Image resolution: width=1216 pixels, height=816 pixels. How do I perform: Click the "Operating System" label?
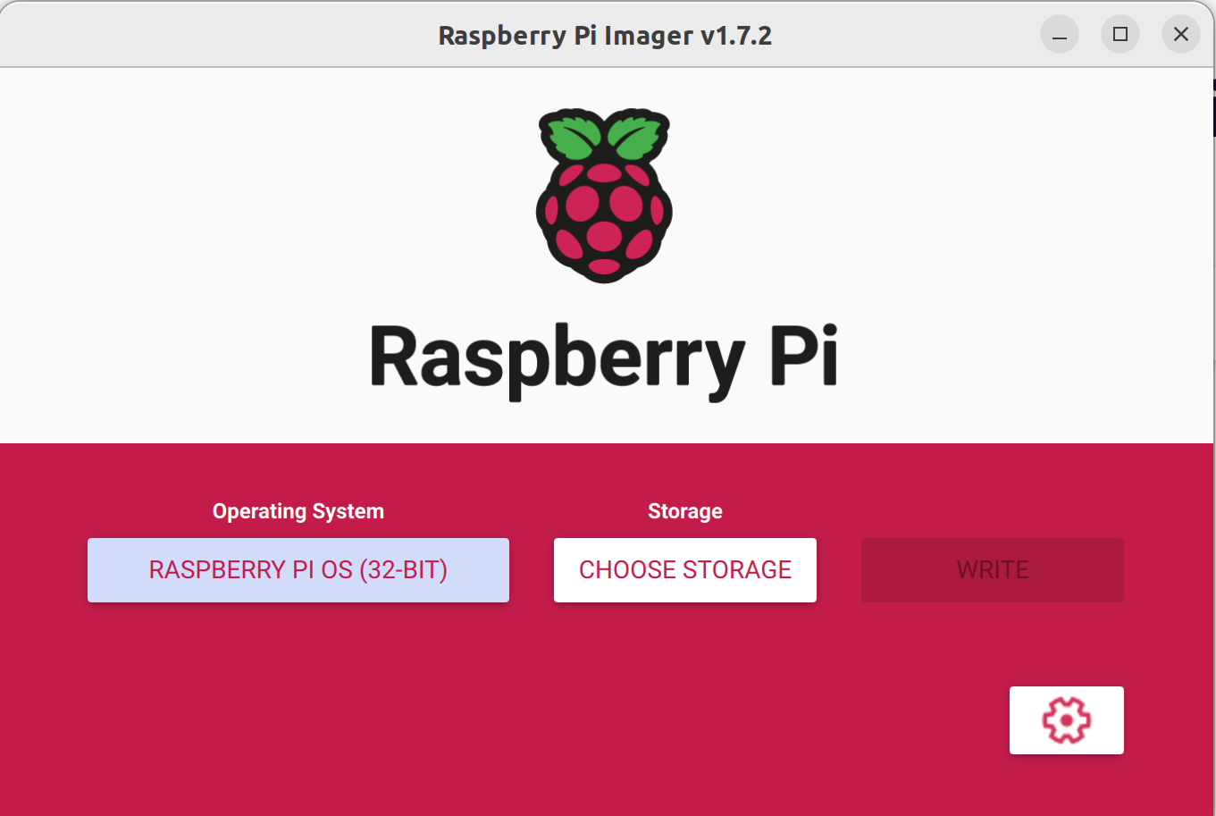point(298,511)
